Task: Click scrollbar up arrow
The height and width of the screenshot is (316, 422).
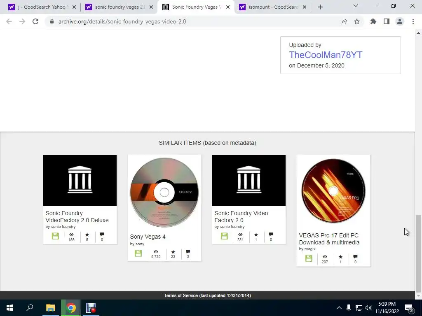Action: pyautogui.click(x=418, y=33)
